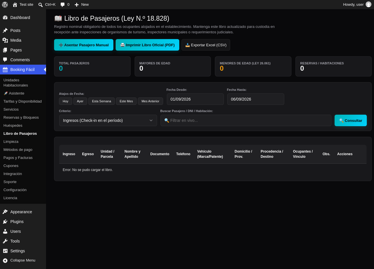Open the Settings sliders icon

[5, 251]
